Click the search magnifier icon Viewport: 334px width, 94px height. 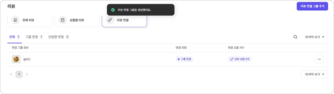coord(295,37)
